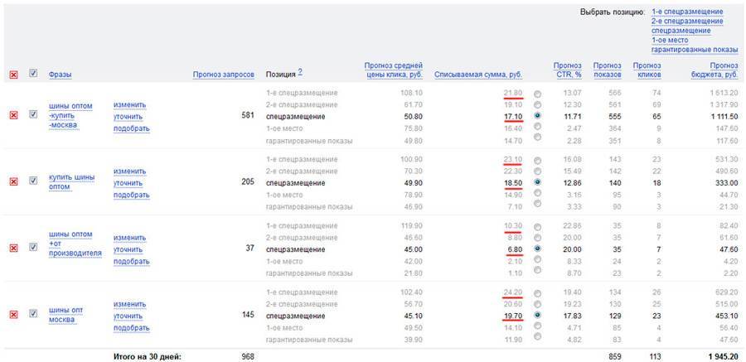The image size is (746, 362).
Task: Choose '1-ое место' in Выбрать позицию list
Action: 670,40
